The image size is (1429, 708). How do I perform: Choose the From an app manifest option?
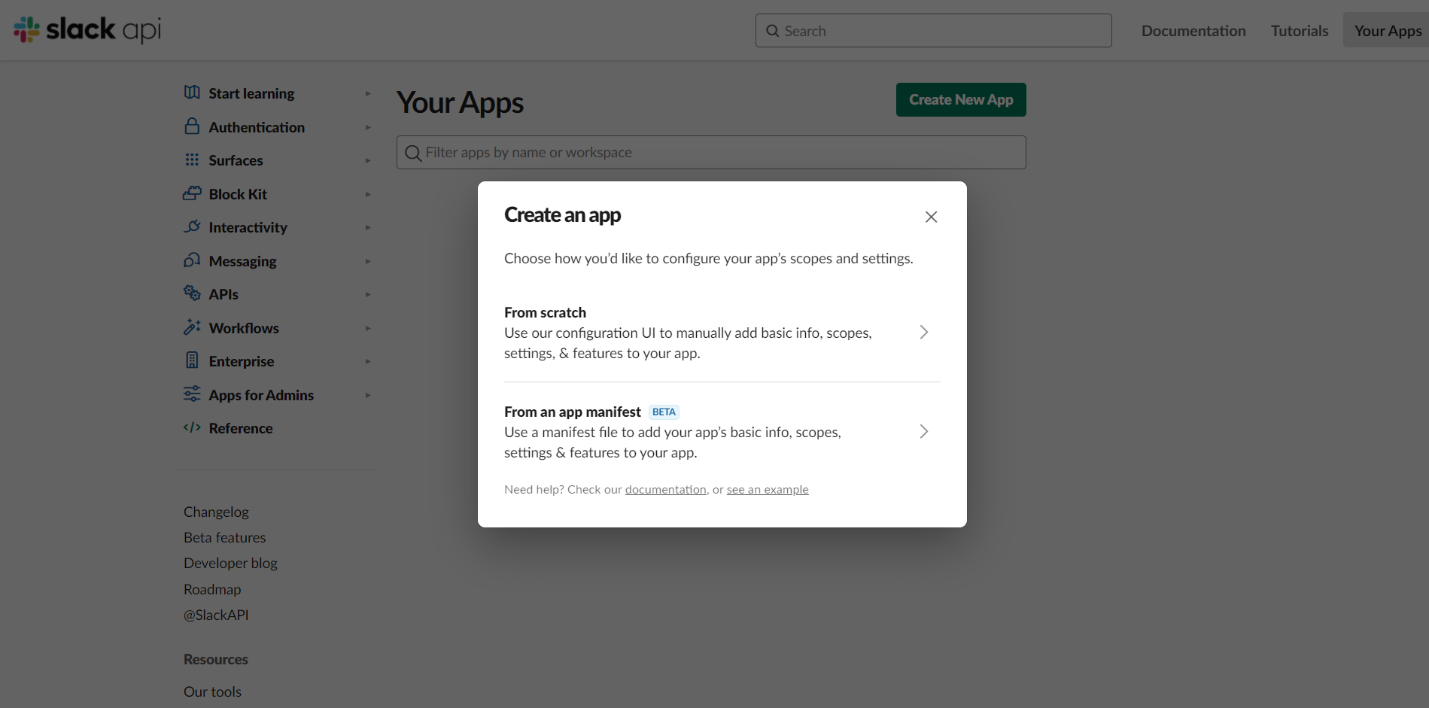(x=722, y=432)
